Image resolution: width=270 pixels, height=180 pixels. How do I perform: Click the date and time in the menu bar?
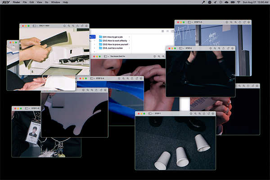(x=256, y=2)
